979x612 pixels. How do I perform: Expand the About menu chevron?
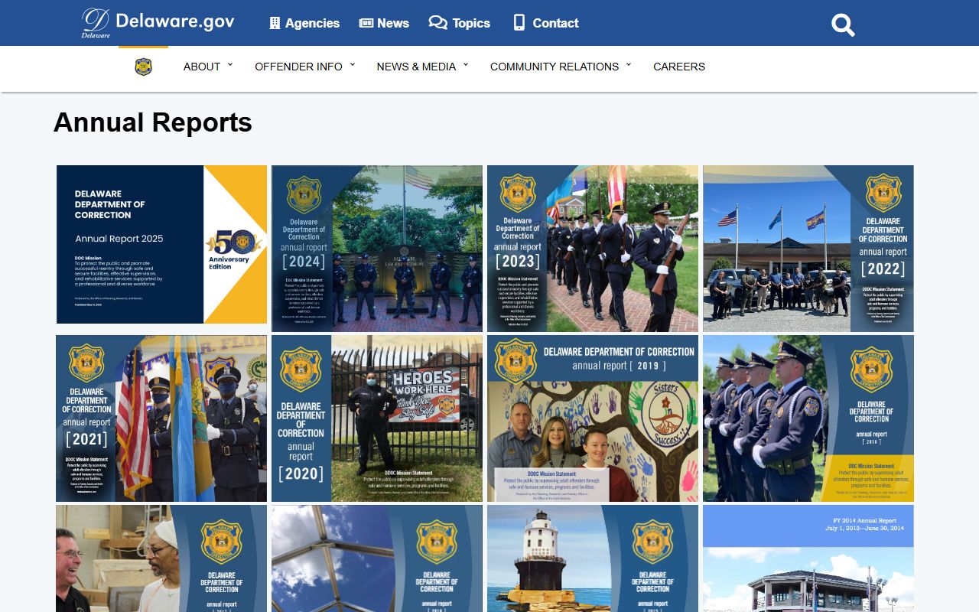pos(230,65)
